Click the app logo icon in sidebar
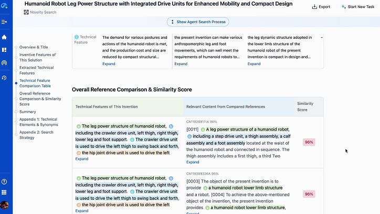 (x=4, y=6)
